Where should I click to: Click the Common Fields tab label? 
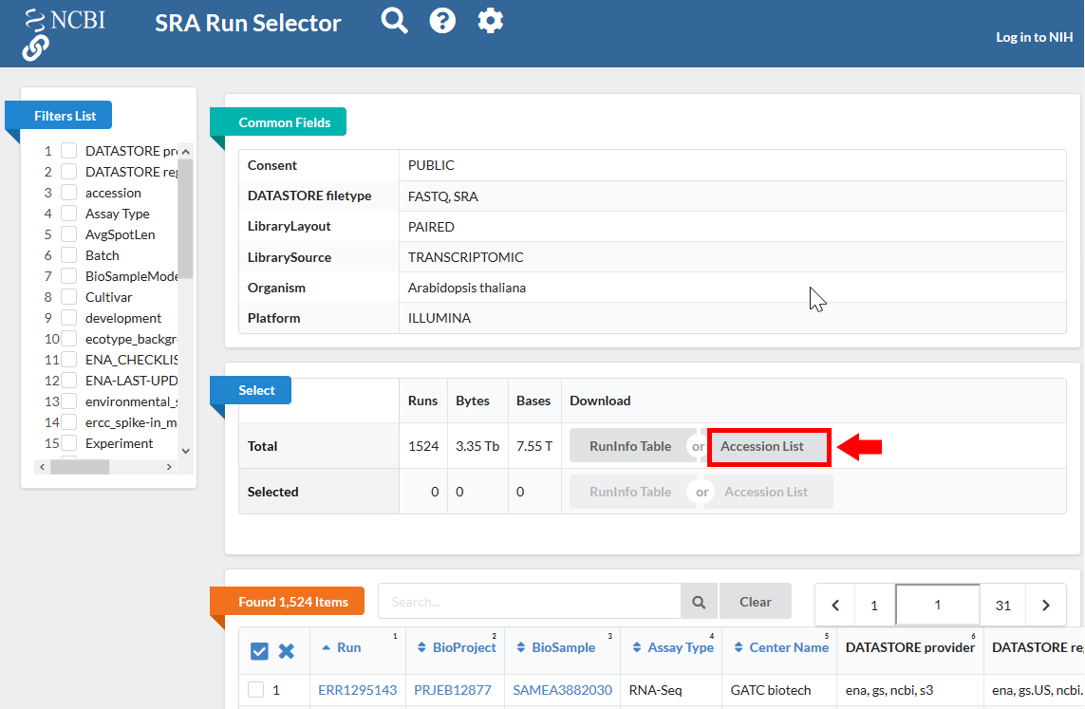click(x=278, y=122)
